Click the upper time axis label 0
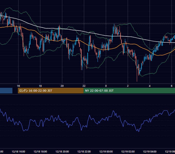The height and width of the screenshot is (154, 175). point(106,86)
